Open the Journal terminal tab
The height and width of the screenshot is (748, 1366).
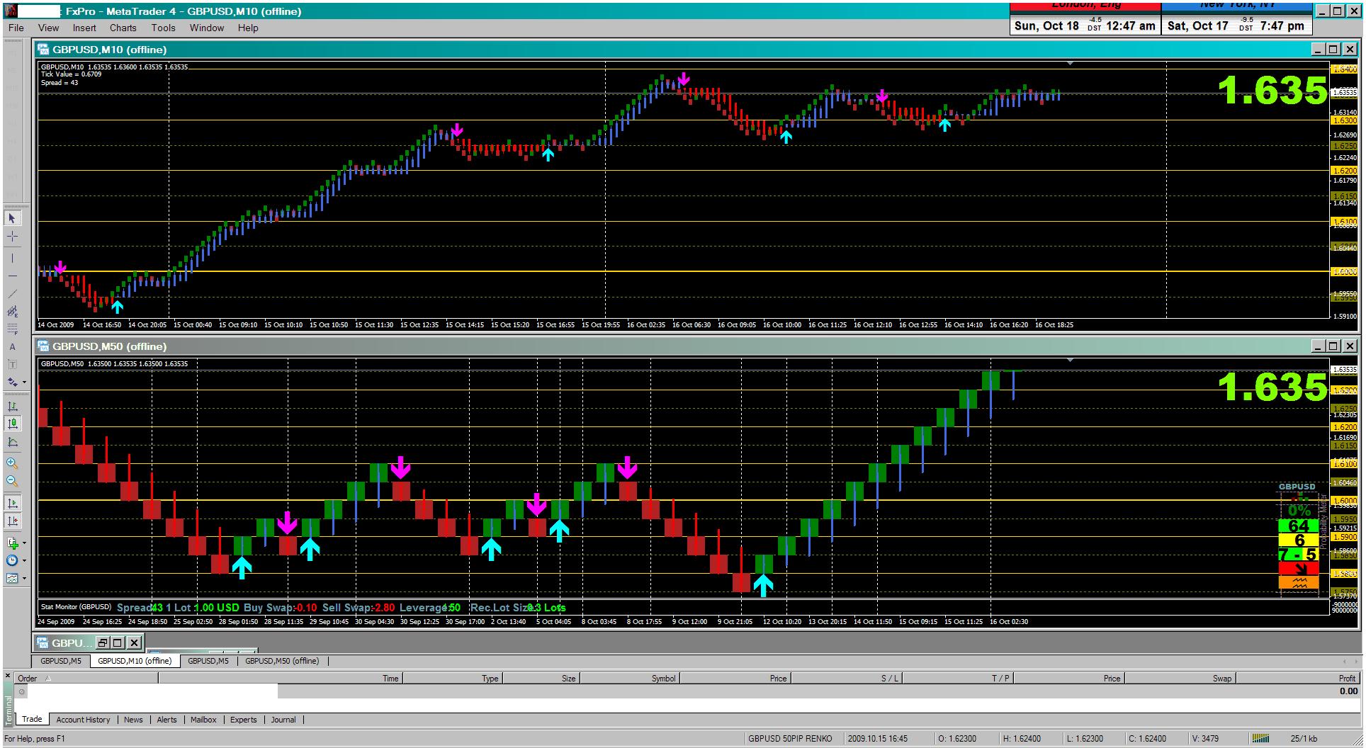[283, 720]
